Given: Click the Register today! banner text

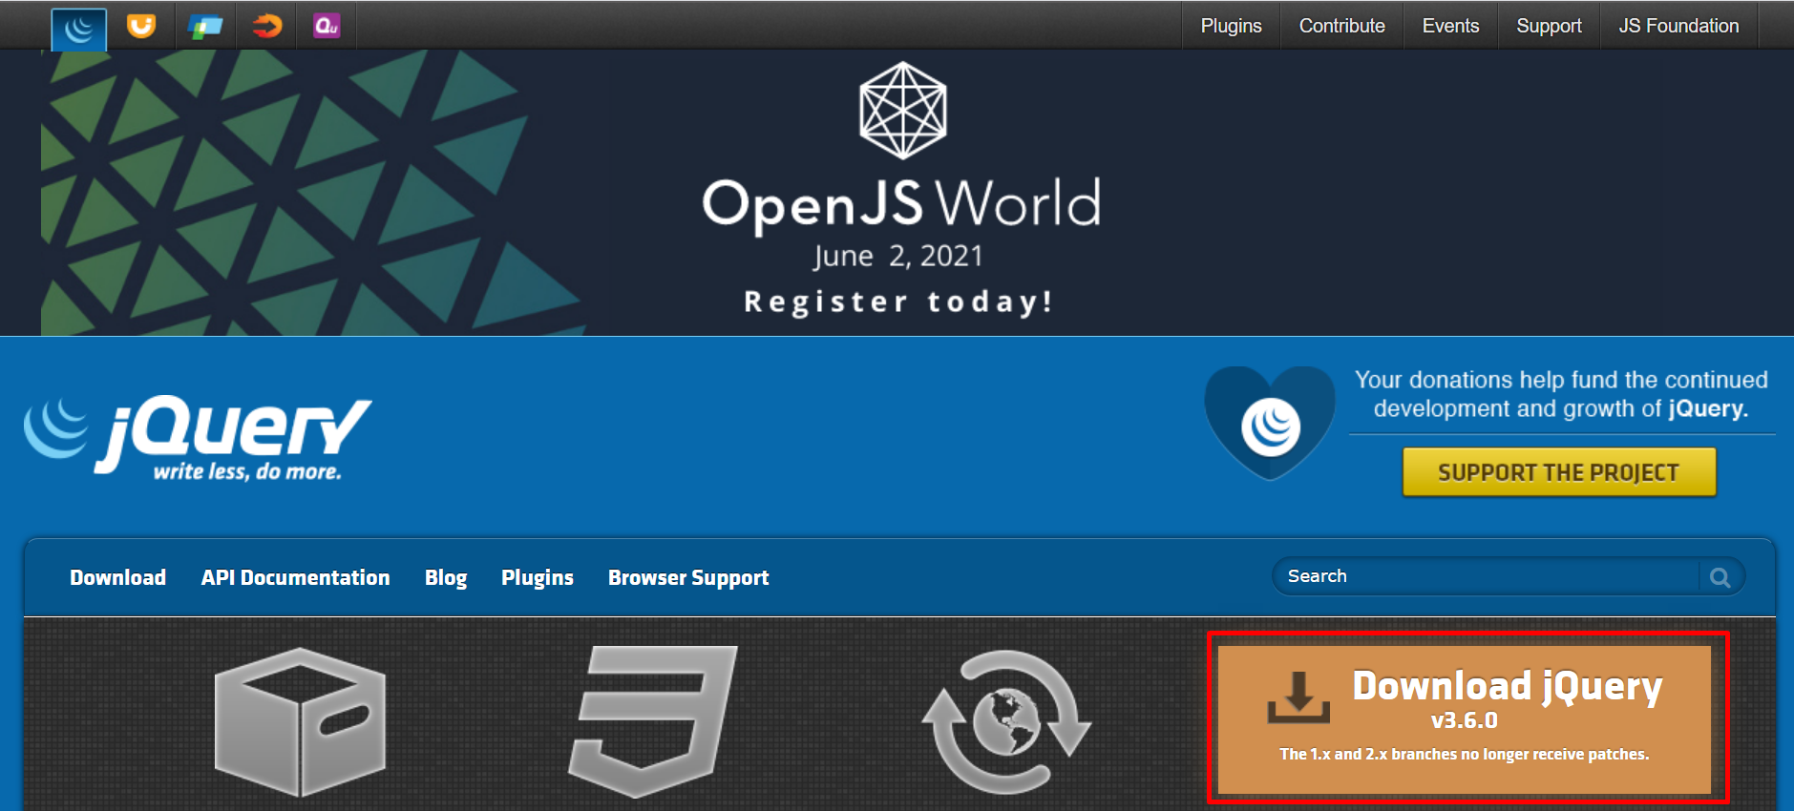Looking at the screenshot, I should tap(898, 302).
